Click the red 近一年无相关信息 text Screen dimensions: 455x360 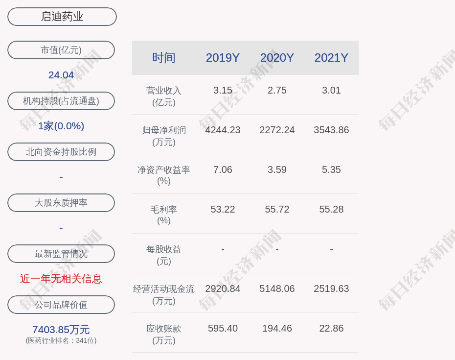click(61, 279)
